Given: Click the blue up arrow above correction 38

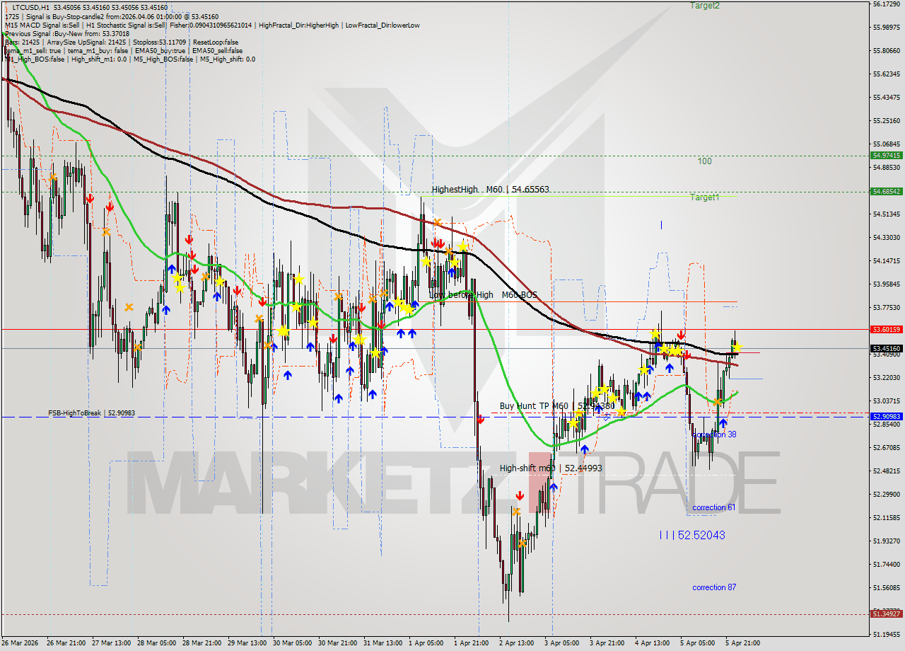Looking at the screenshot, I should click(723, 423).
